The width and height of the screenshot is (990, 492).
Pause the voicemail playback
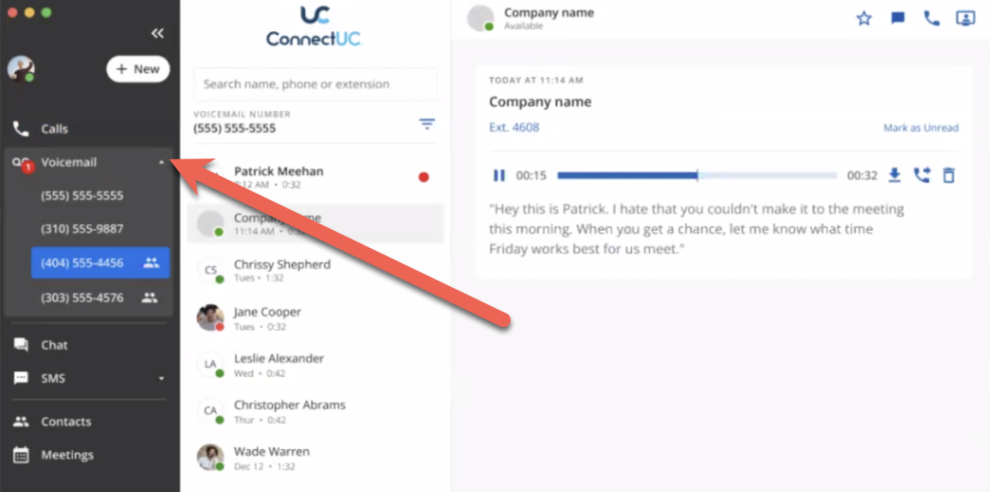coord(499,175)
